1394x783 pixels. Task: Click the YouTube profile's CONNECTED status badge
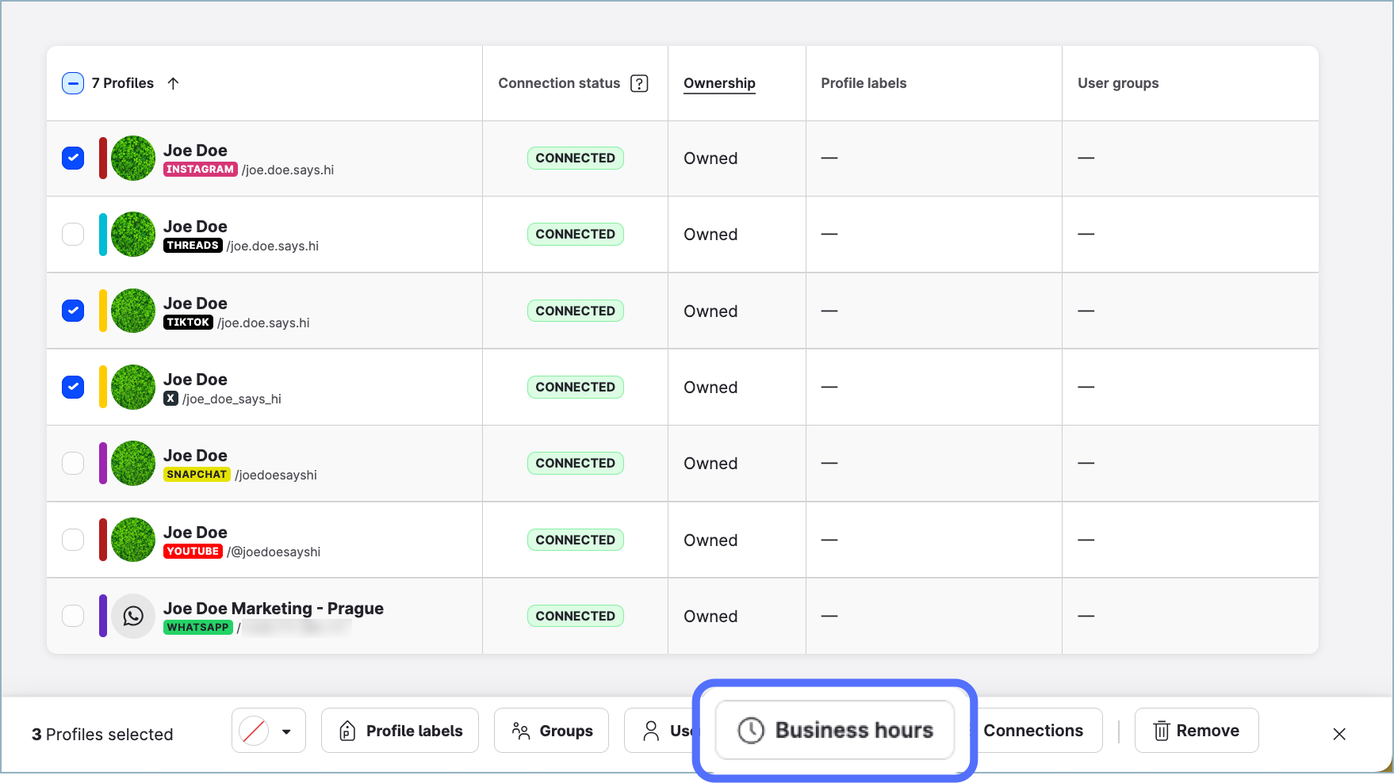tap(575, 540)
